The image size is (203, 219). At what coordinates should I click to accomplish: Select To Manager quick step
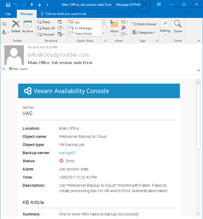(85, 28)
